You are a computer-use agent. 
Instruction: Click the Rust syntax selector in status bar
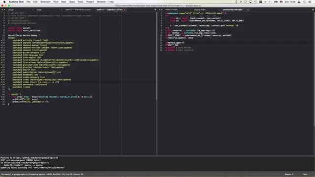[x=305, y=174]
